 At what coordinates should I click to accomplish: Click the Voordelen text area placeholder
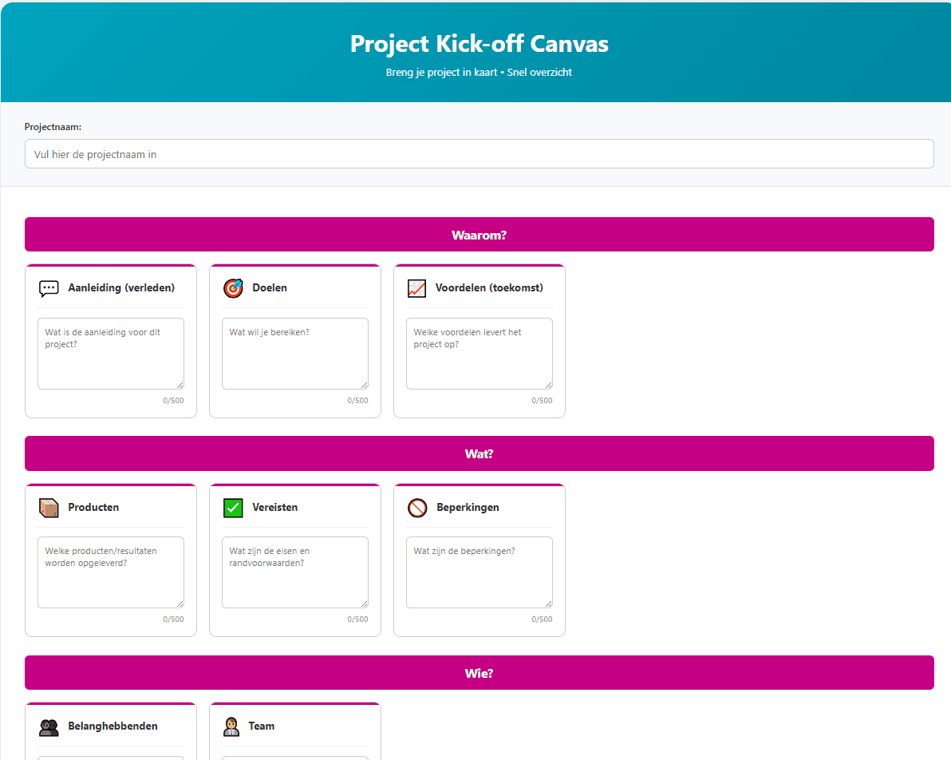[479, 353]
